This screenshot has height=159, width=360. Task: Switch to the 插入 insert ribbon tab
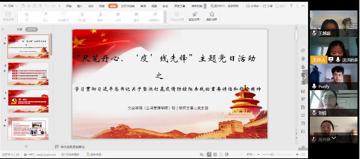[x=80, y=6]
